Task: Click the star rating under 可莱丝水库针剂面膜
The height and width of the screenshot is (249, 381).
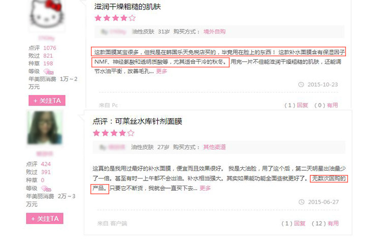Action: coord(114,133)
